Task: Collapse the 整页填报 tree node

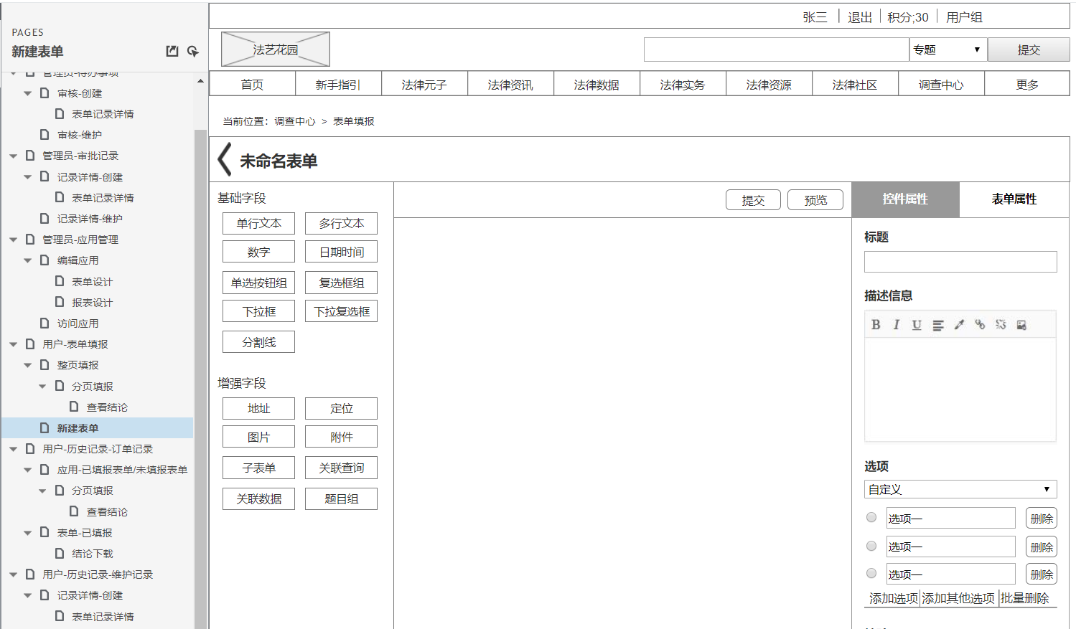Action: (x=27, y=365)
